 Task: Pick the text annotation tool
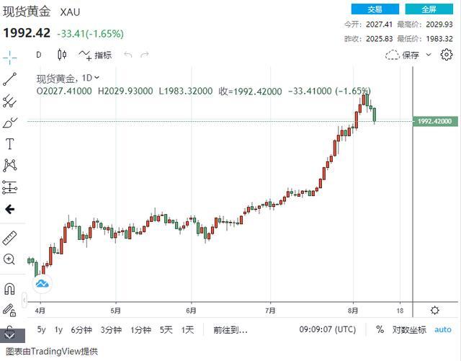[10, 144]
